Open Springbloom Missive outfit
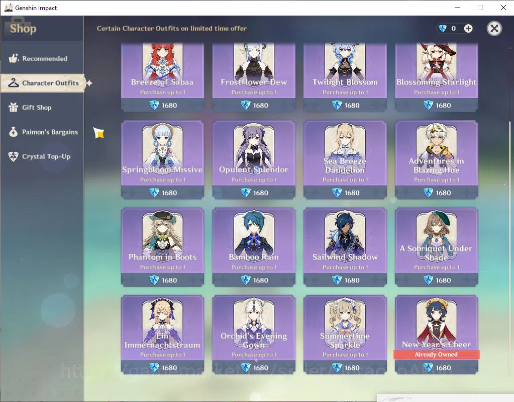Image resolution: width=514 pixels, height=402 pixels. [x=163, y=160]
